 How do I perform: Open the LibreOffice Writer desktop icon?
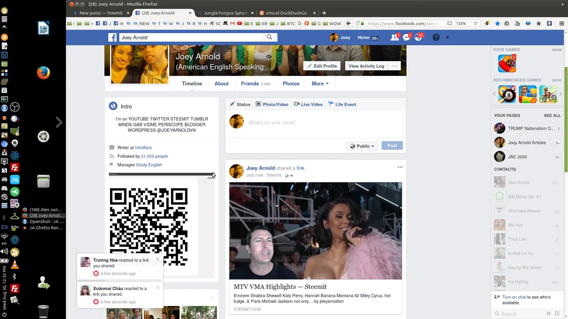click(43, 29)
